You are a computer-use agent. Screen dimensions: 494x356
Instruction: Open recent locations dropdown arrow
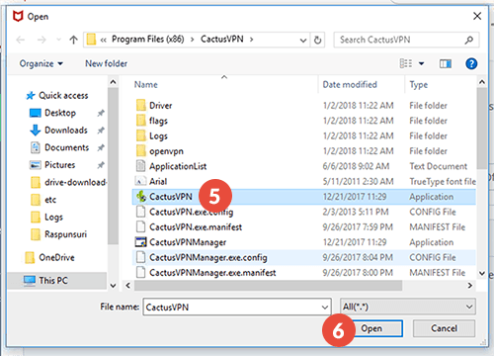[58, 40]
